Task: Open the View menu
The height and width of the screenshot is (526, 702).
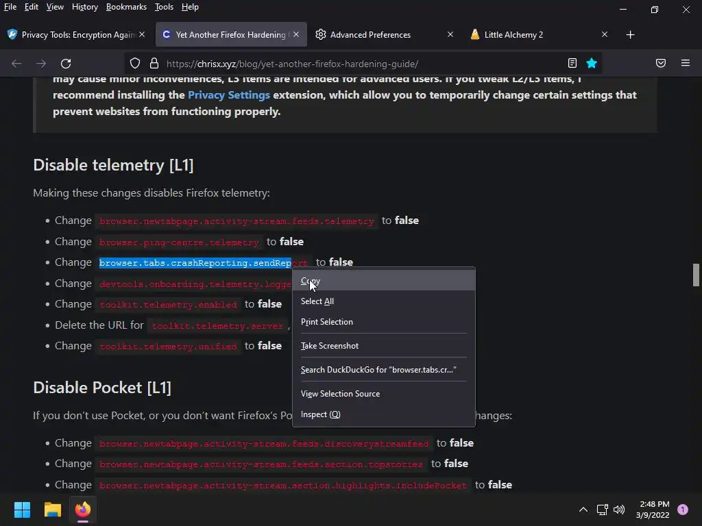Action: [x=55, y=7]
